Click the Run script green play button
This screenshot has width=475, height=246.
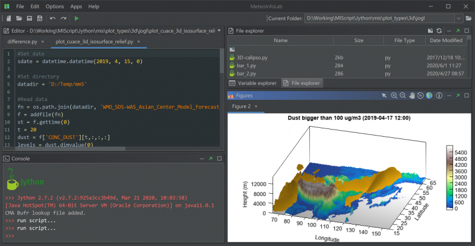pos(77,19)
